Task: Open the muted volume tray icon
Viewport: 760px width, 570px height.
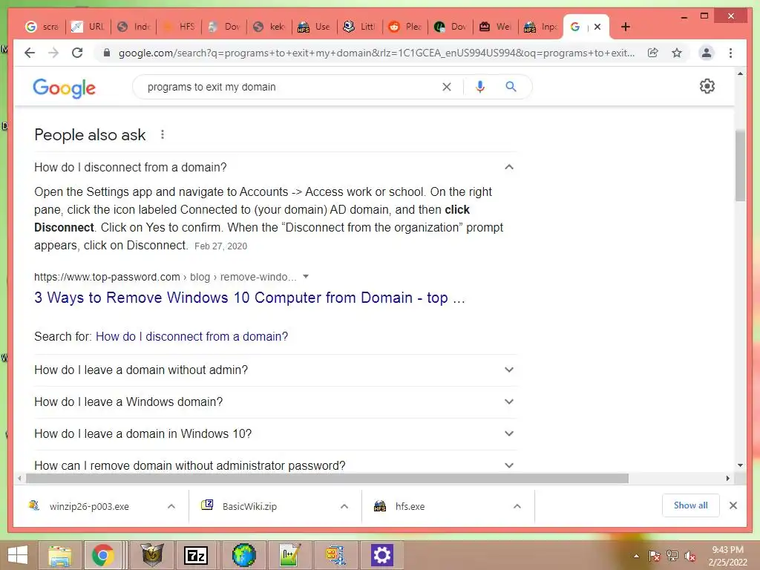Action: point(690,556)
